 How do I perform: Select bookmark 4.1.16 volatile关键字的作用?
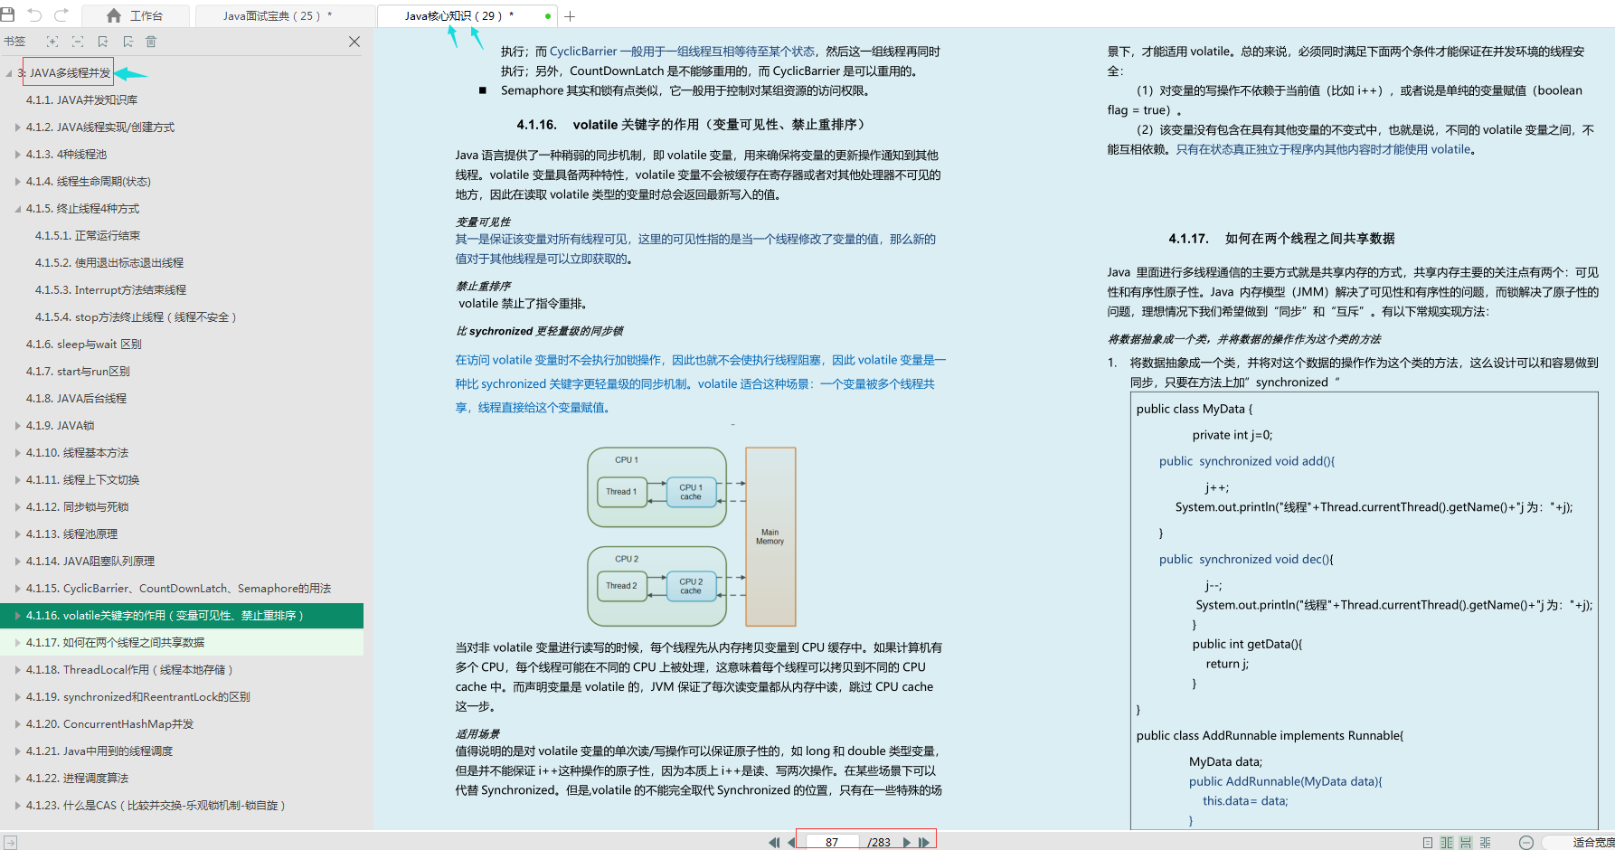[x=182, y=616]
